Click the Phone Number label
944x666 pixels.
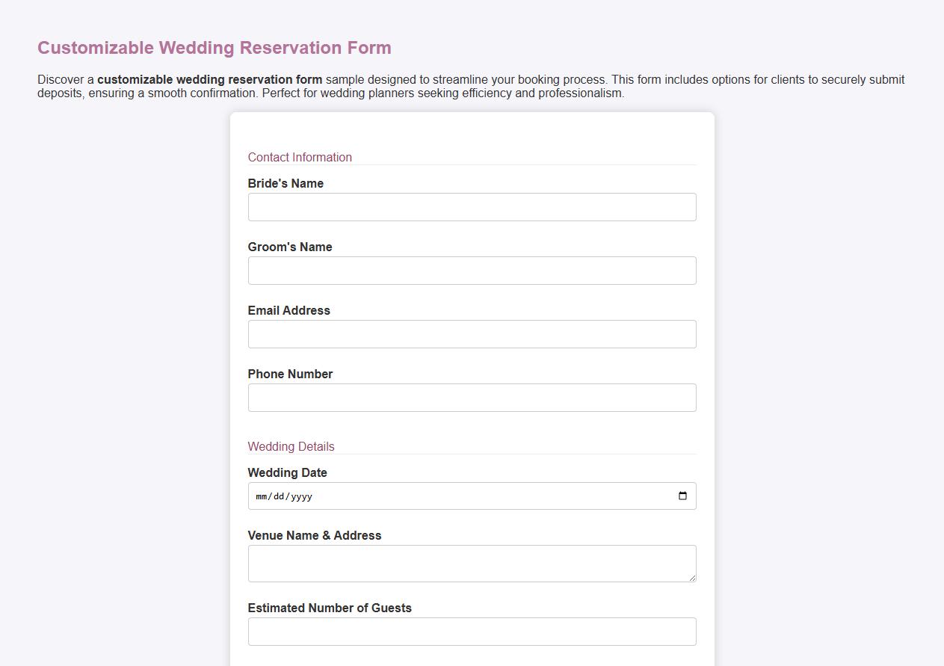pos(290,374)
